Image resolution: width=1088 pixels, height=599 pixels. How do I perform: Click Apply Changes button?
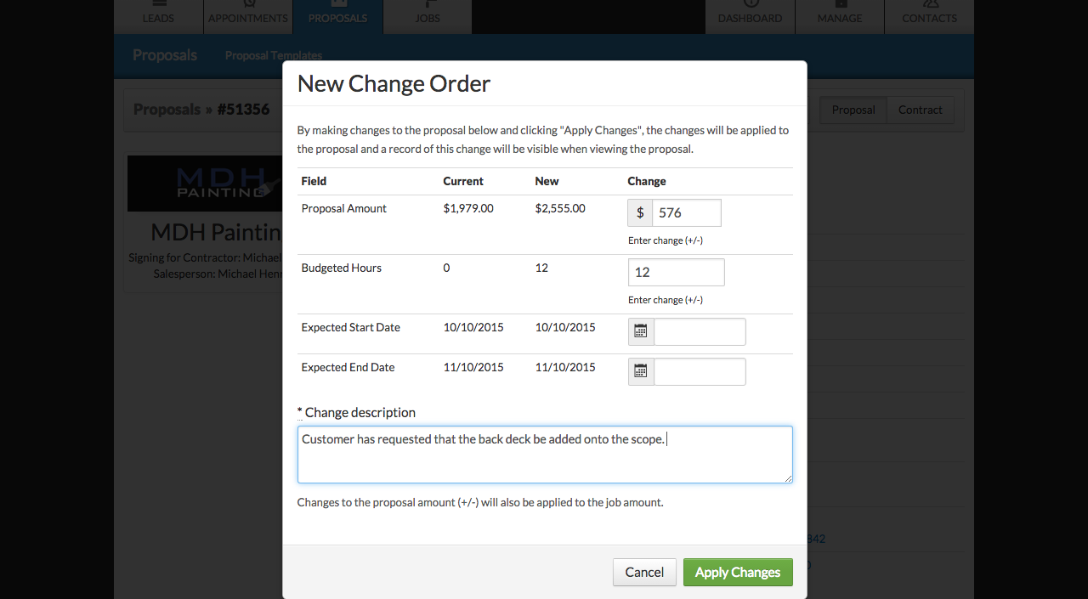[738, 572]
